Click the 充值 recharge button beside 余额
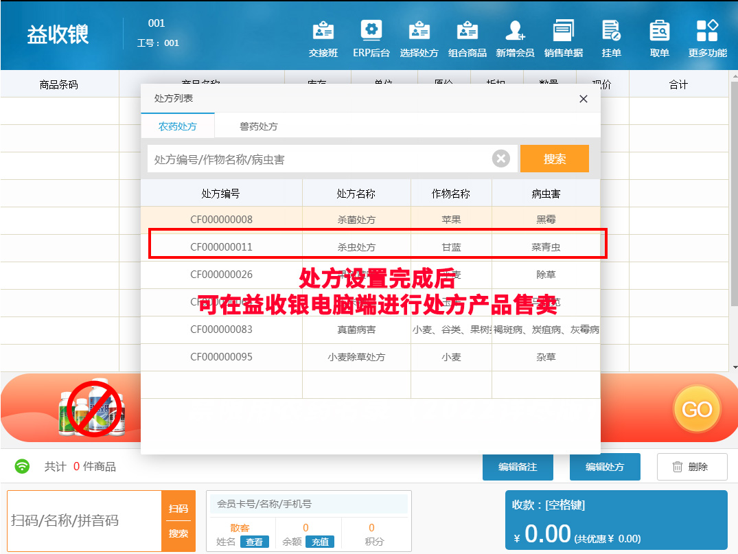 pos(319,542)
